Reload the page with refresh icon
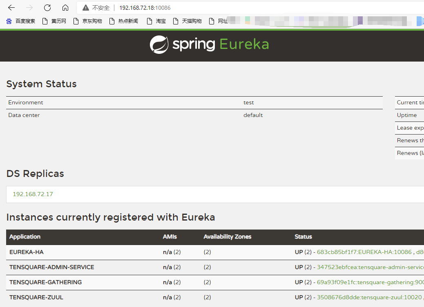Screen dimensions: 424x307 pyautogui.click(x=47, y=8)
